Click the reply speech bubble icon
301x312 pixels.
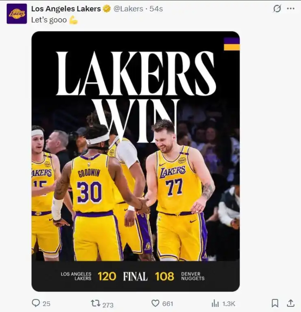click(x=36, y=303)
